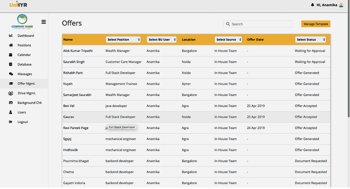Open the Select BU User dropdown
Viewport: 350px width, 189px height.
(x=161, y=40)
